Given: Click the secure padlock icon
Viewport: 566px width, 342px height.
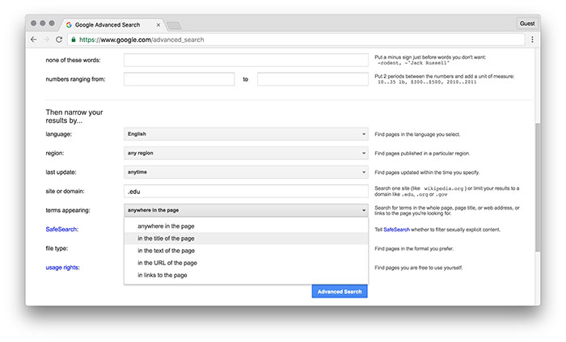Looking at the screenshot, I should pos(74,39).
